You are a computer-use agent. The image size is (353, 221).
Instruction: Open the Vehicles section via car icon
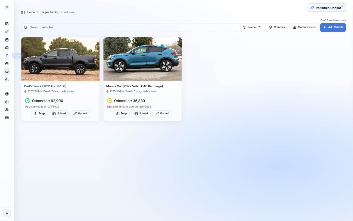[x=7, y=71]
